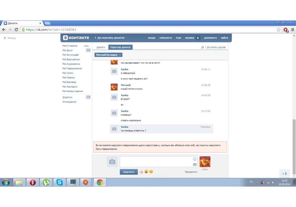Image resolution: width=296 pixels, height=207 pixels.
Task: Open Windows Start button
Action: pyautogui.click(x=6, y=182)
